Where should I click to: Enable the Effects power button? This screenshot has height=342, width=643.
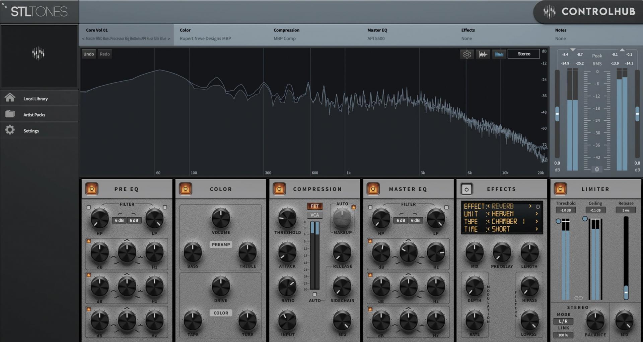pyautogui.click(x=466, y=189)
